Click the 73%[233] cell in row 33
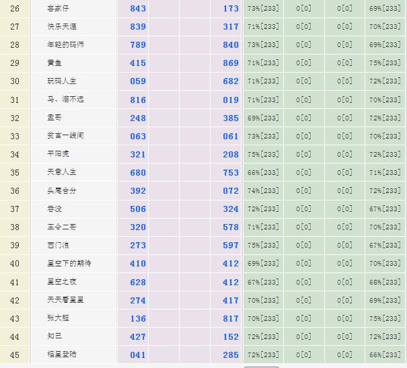 (263, 136)
